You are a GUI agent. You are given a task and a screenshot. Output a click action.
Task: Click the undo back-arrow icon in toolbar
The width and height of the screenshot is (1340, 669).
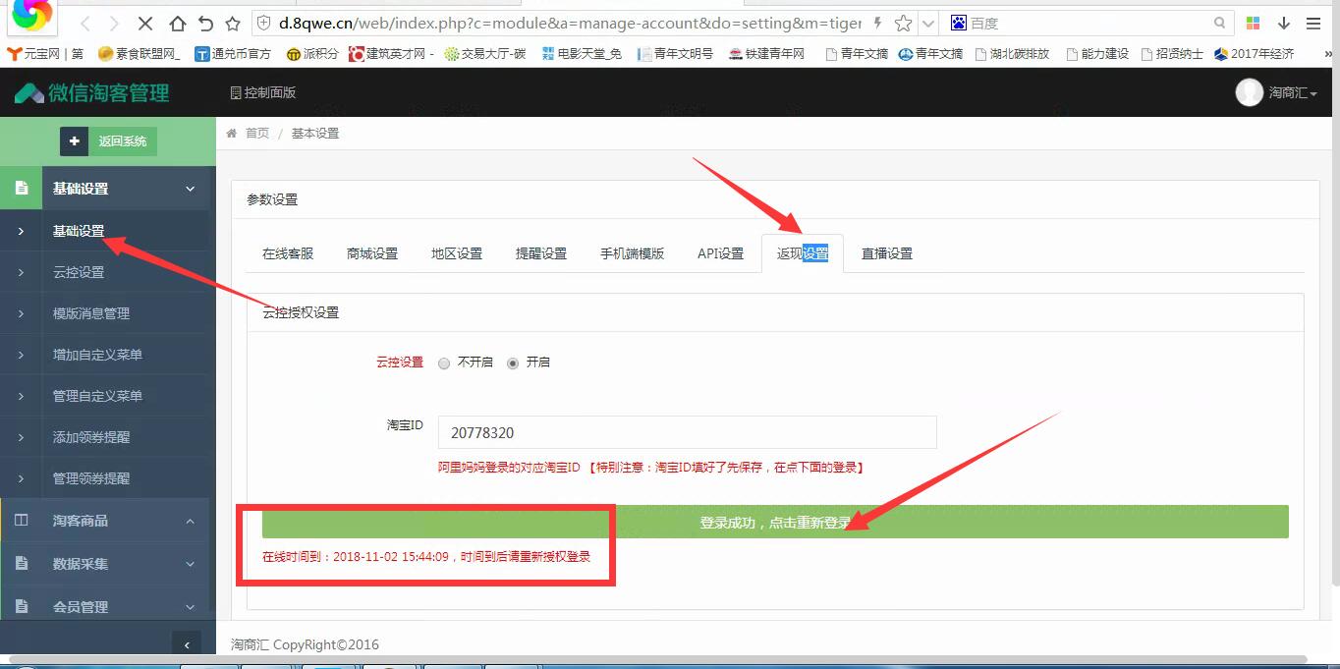[x=204, y=24]
